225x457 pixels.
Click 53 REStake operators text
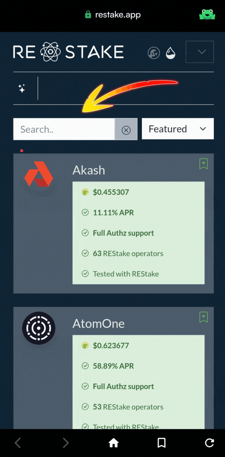click(x=128, y=407)
